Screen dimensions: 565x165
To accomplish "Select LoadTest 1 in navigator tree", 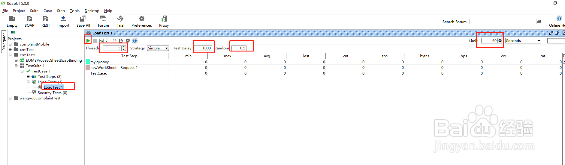I will tap(53, 87).
